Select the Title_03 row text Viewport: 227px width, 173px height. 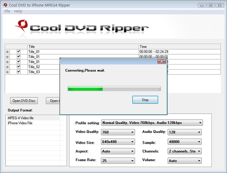tap(34, 72)
